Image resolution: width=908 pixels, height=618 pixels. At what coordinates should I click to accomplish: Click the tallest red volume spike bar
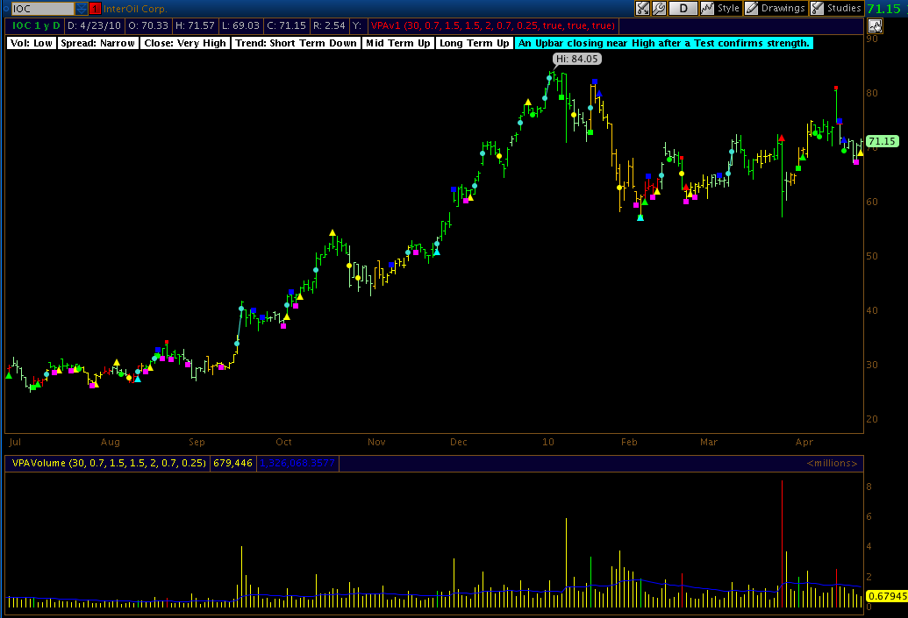(782, 543)
